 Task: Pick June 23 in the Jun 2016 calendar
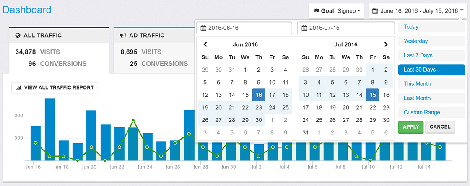tap(259, 108)
